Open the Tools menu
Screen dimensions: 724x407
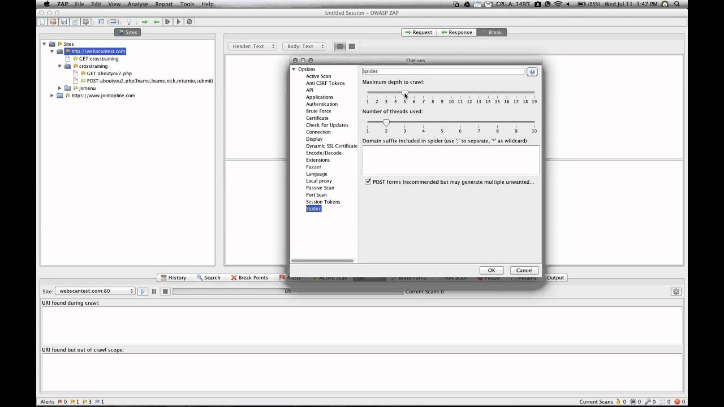(x=187, y=4)
